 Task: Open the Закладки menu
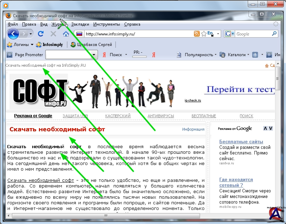click(80, 24)
